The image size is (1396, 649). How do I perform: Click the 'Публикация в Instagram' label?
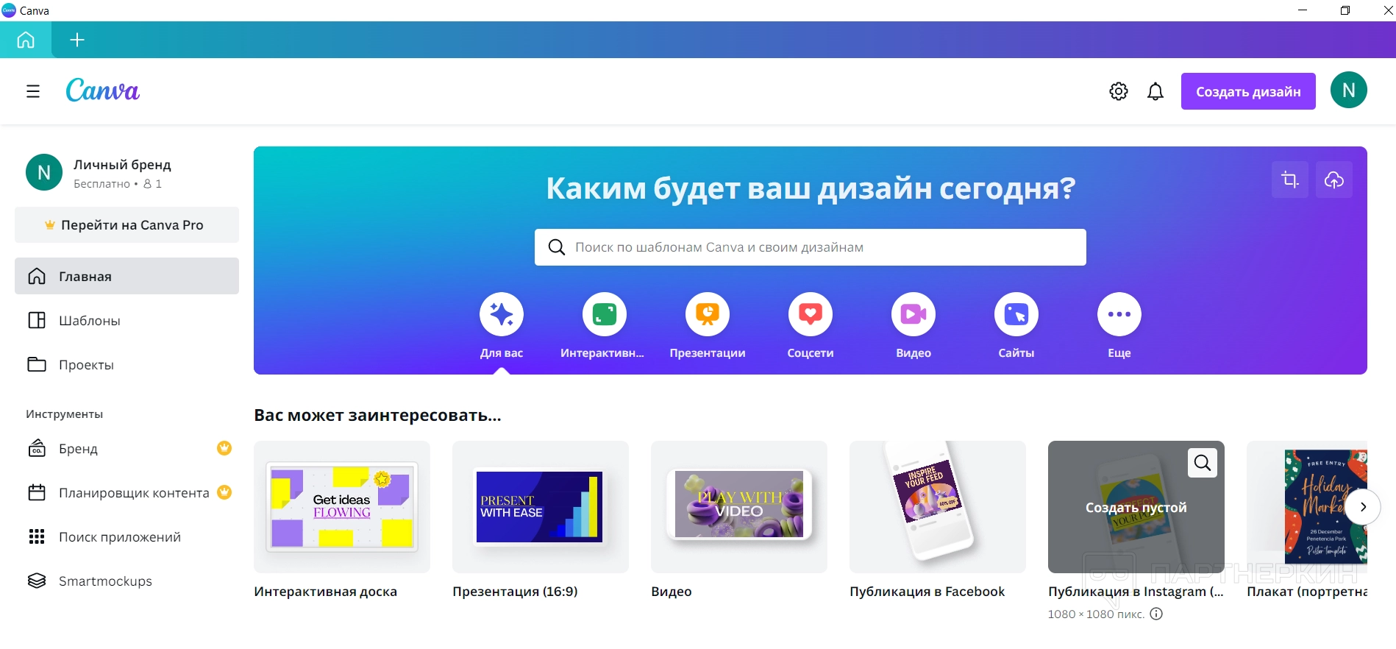tap(1136, 592)
